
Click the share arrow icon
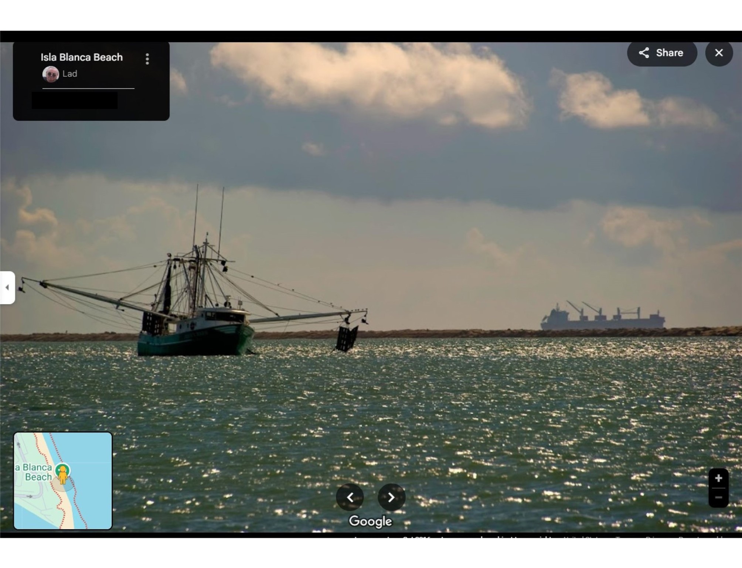pos(644,53)
